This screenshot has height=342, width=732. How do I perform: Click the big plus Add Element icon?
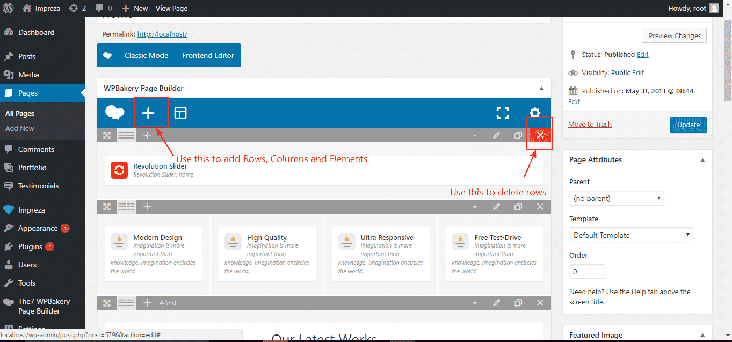[148, 113]
